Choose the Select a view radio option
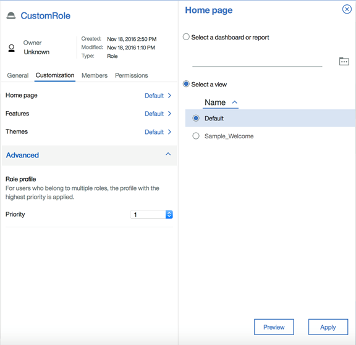The width and height of the screenshot is (356, 345). click(x=186, y=84)
